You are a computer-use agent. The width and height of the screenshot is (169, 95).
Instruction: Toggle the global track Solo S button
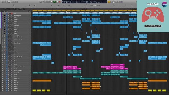(x=7, y=11)
